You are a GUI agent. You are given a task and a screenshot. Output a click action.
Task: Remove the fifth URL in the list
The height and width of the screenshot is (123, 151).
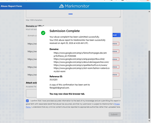click(116, 75)
